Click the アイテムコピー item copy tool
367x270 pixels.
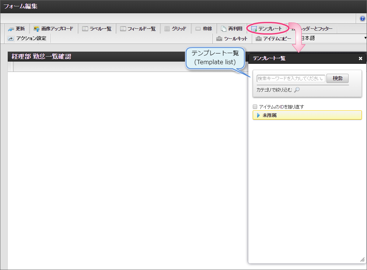click(x=273, y=38)
